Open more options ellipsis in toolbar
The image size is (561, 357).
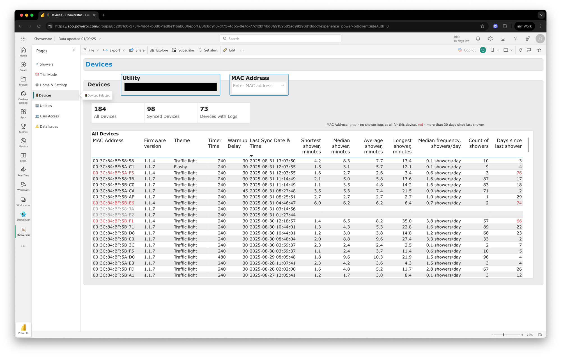(242, 50)
